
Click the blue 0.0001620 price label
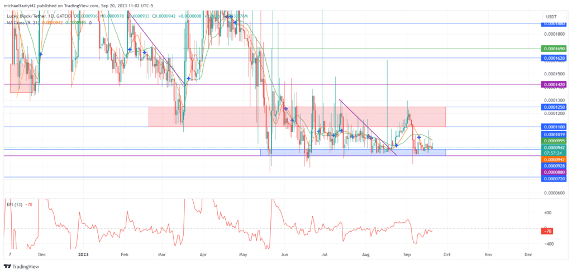pos(552,58)
